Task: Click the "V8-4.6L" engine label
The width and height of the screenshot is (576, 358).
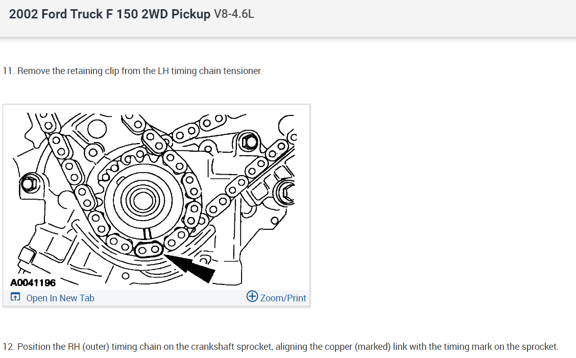Action: tap(234, 14)
